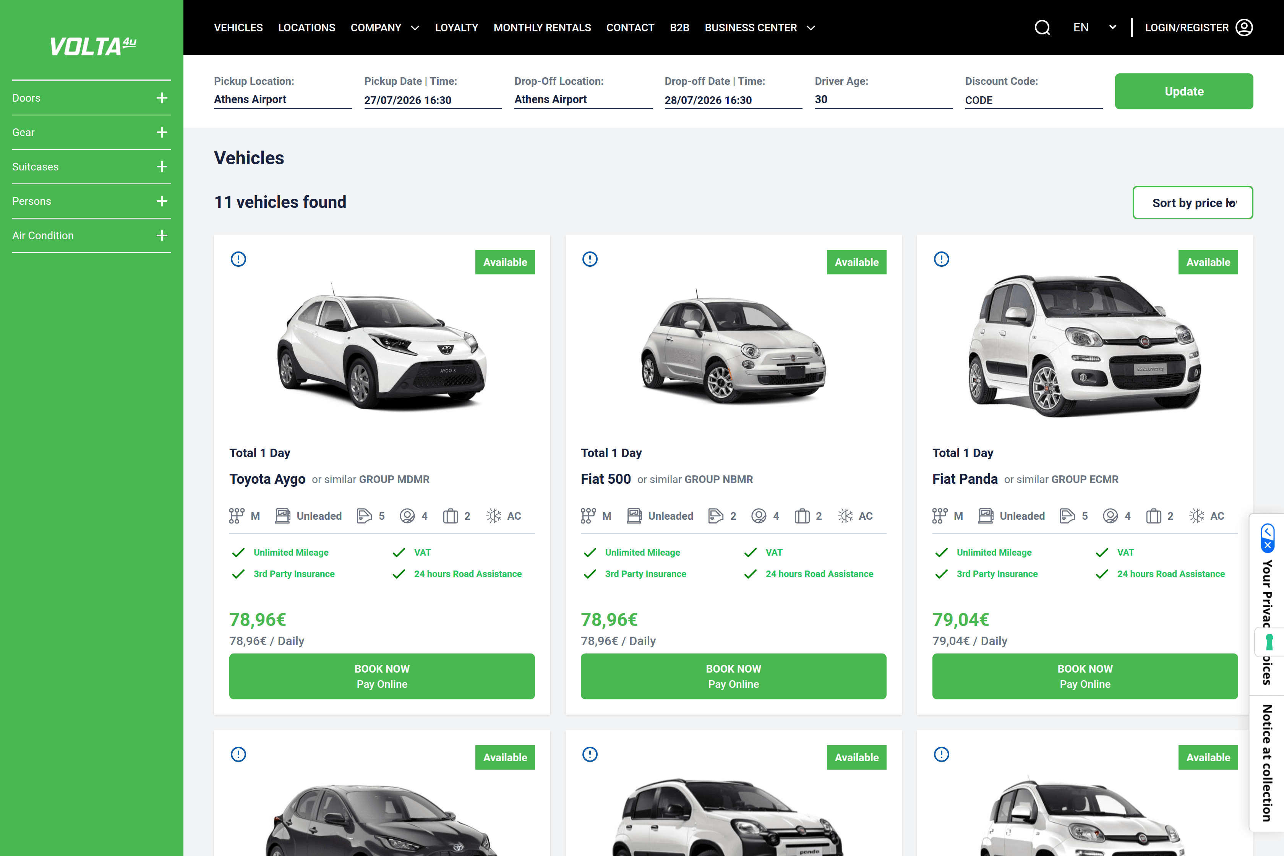Click AC snowflake icon on Fiat Panda
Image resolution: width=1284 pixels, height=856 pixels.
pos(1196,516)
